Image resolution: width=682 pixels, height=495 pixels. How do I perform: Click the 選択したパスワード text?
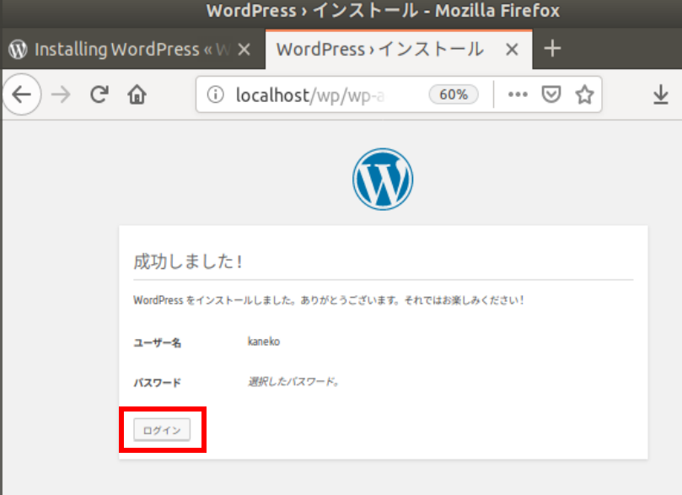pos(293,381)
